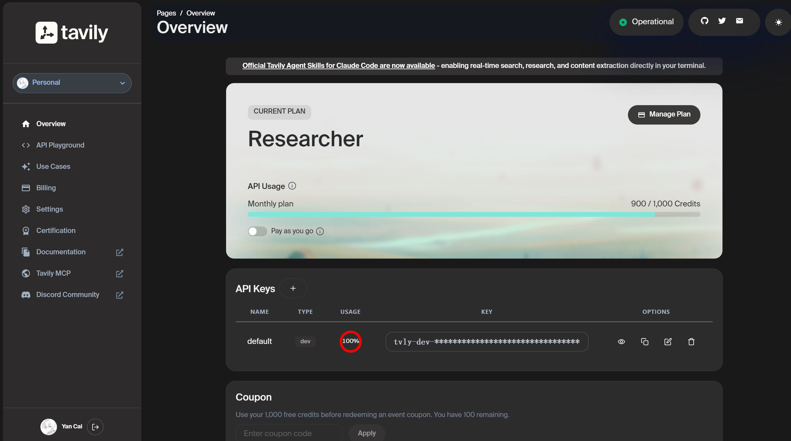
Task: Click the API Usage info icon
Action: (292, 186)
